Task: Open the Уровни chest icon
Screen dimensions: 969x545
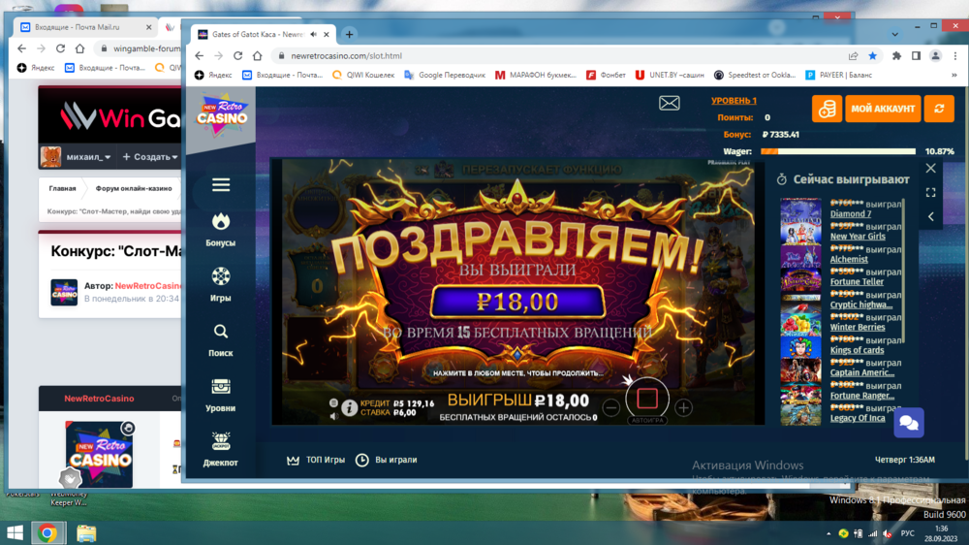Action: (220, 393)
